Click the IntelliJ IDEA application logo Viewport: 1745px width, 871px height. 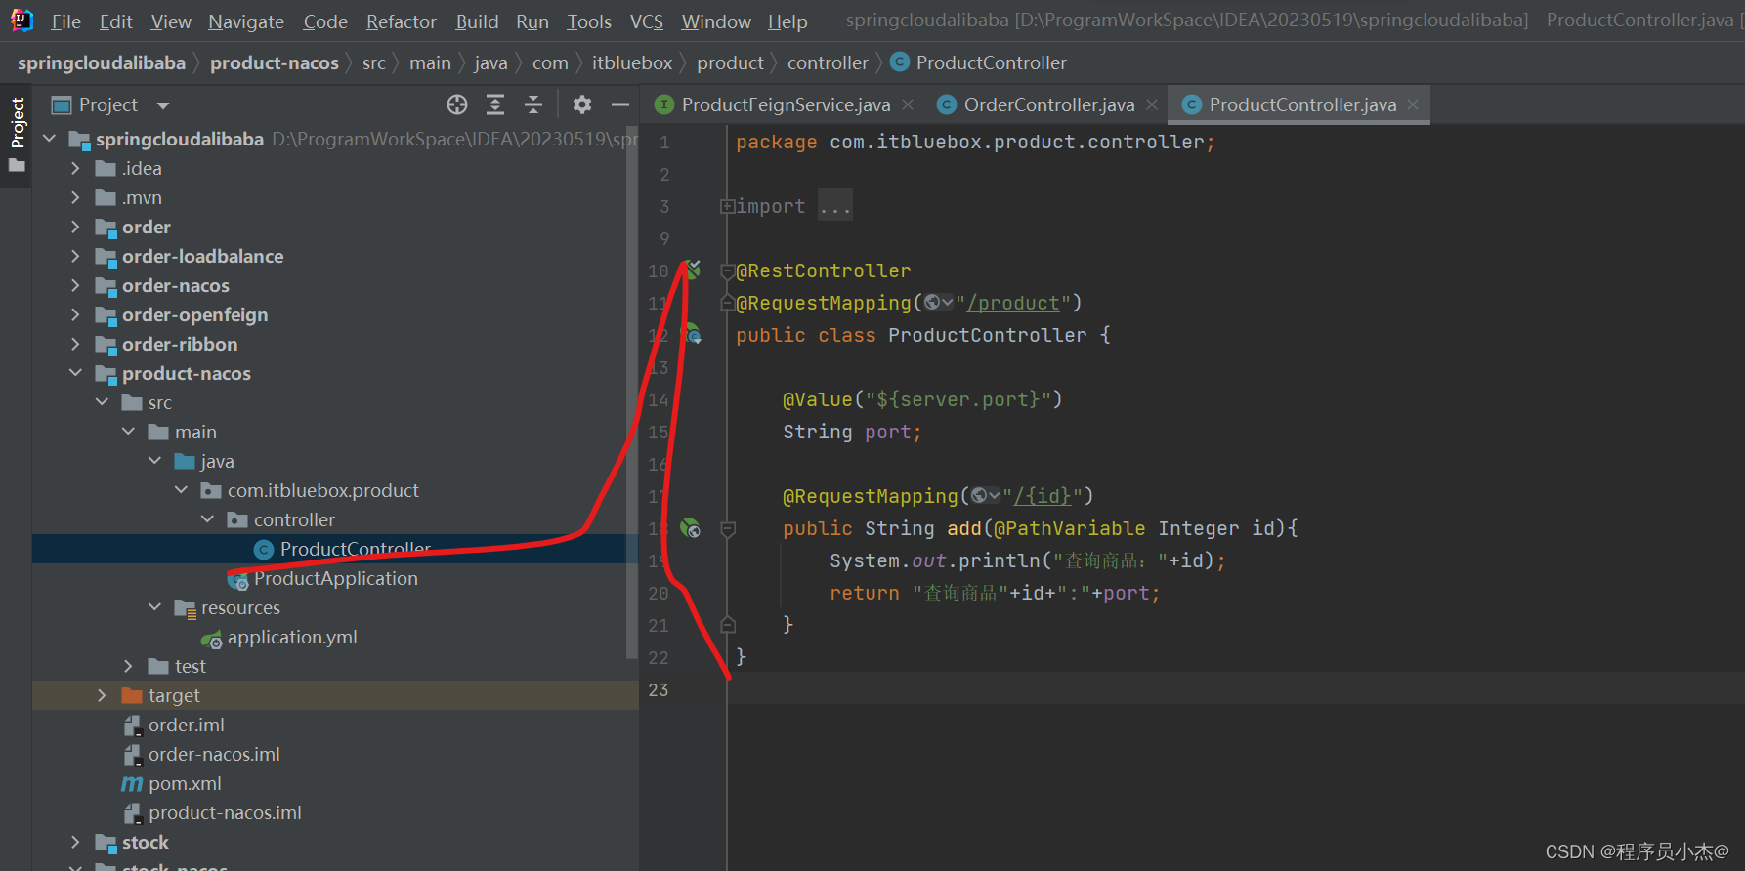click(x=21, y=21)
